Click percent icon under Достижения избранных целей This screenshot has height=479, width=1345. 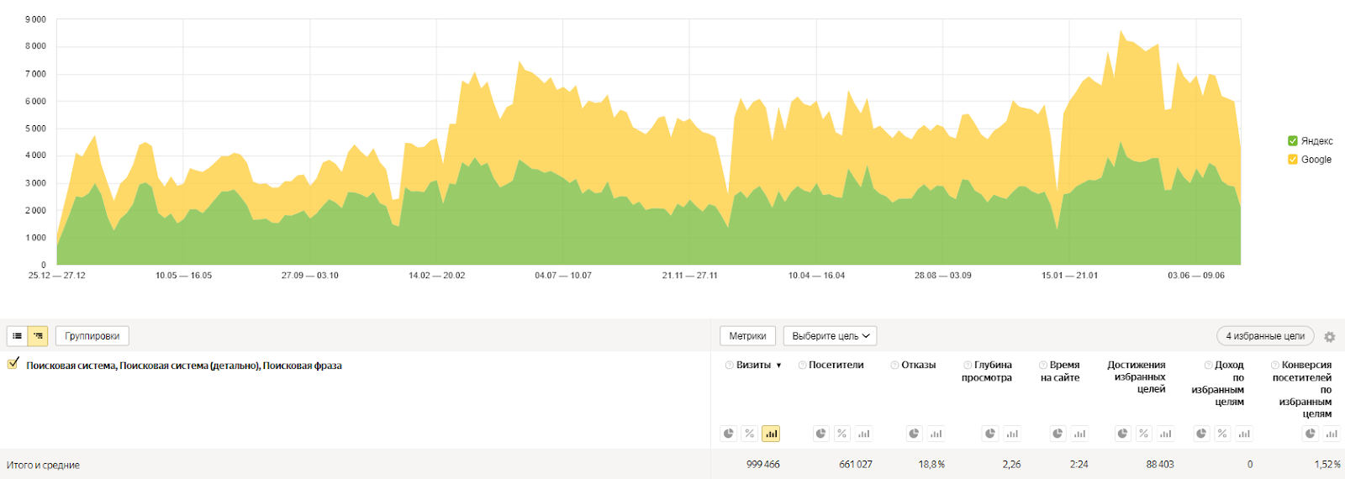click(1143, 434)
